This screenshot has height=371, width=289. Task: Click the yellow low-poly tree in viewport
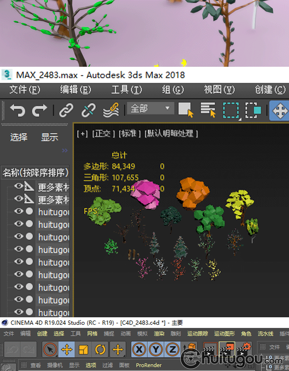(240, 205)
